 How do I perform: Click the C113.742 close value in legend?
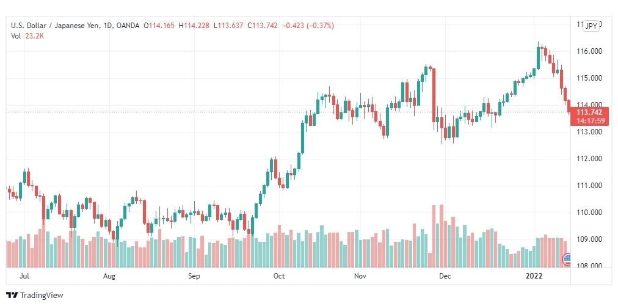click(x=262, y=26)
